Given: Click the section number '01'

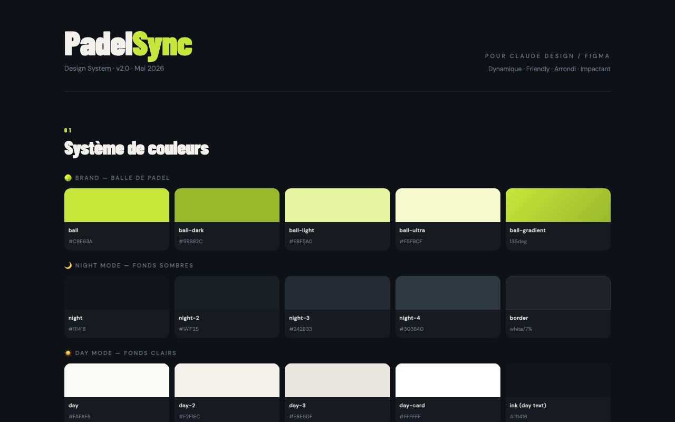Looking at the screenshot, I should 67,130.
